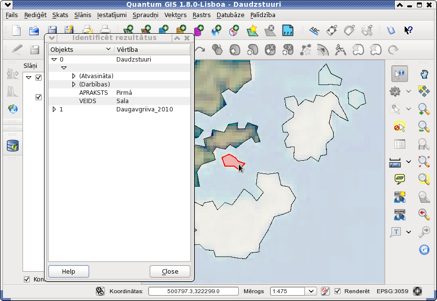Image resolution: width=437 pixels, height=301 pixels.
Task: Select the Zoom Out magnifier tool
Action: (x=424, y=127)
